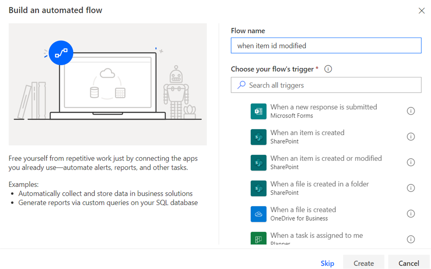
Task: Choose 'When an item is created or modified' trigger
Action: coord(326,159)
